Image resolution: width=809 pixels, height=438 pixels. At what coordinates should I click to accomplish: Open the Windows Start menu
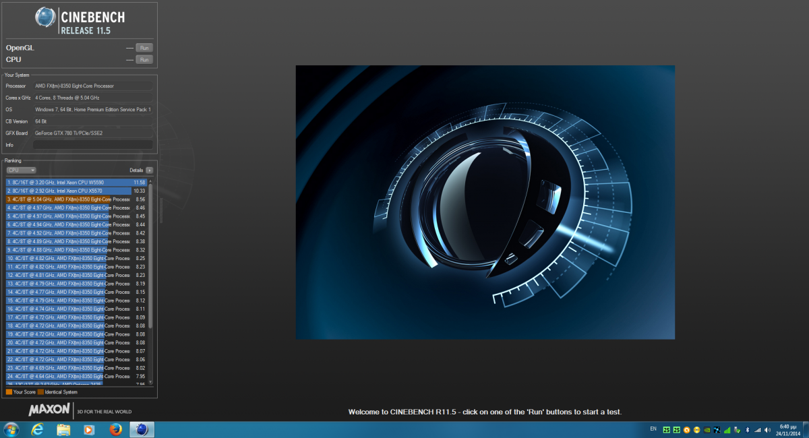click(11, 429)
